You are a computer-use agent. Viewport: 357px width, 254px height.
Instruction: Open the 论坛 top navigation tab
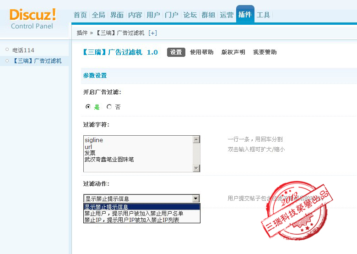(x=190, y=15)
